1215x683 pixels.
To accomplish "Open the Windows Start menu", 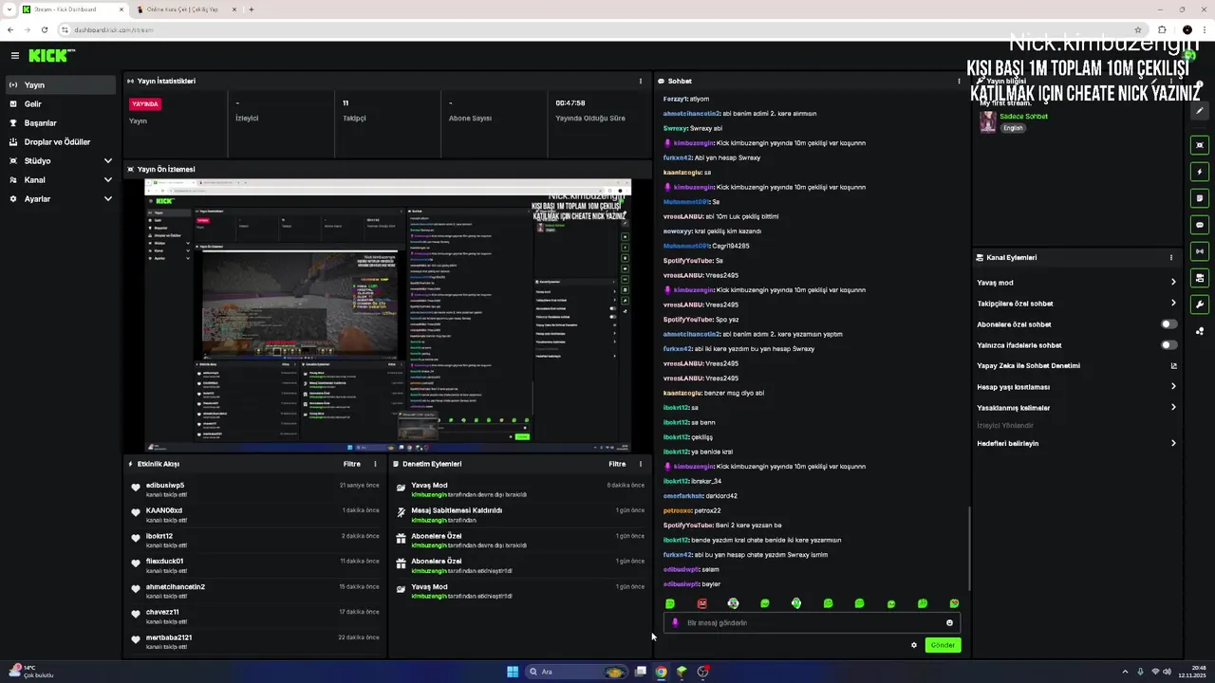I will tap(513, 672).
